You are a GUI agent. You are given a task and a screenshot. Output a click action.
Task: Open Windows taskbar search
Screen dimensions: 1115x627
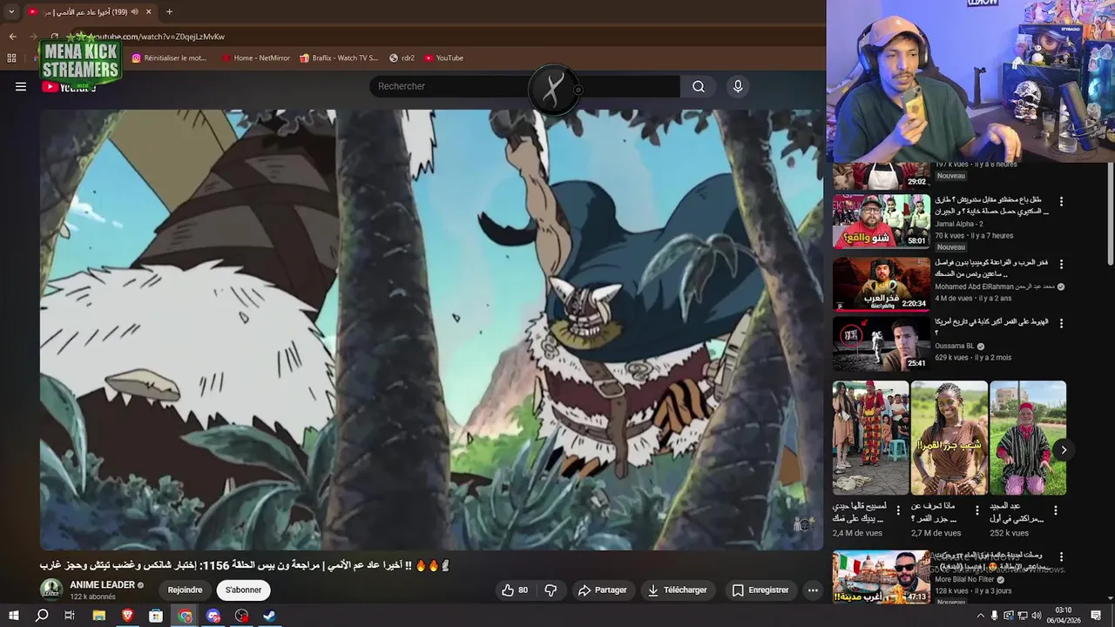coord(42,616)
